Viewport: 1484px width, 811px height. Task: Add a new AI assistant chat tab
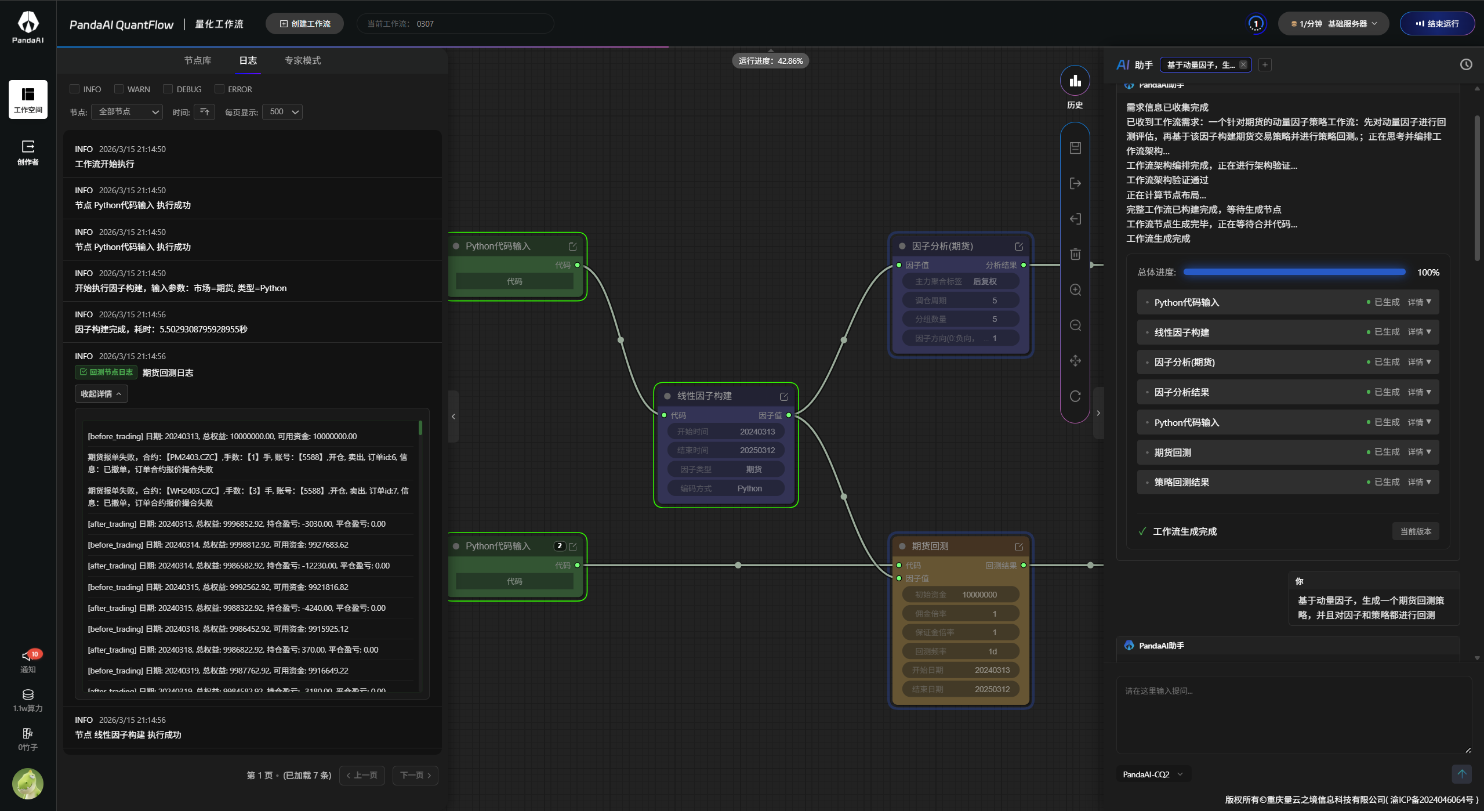[1265, 64]
